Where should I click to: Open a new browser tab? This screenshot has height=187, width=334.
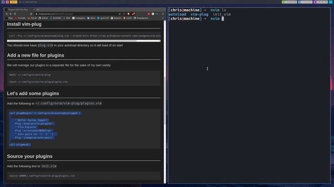pos(38,10)
